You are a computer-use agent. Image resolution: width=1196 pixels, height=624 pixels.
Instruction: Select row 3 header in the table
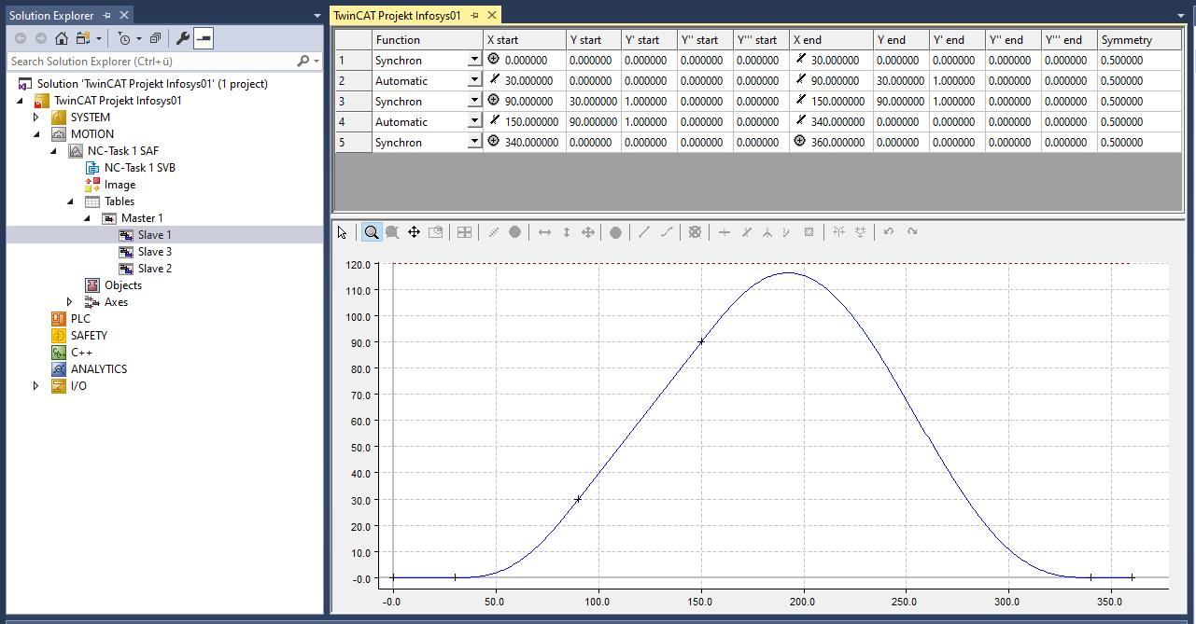(x=353, y=102)
